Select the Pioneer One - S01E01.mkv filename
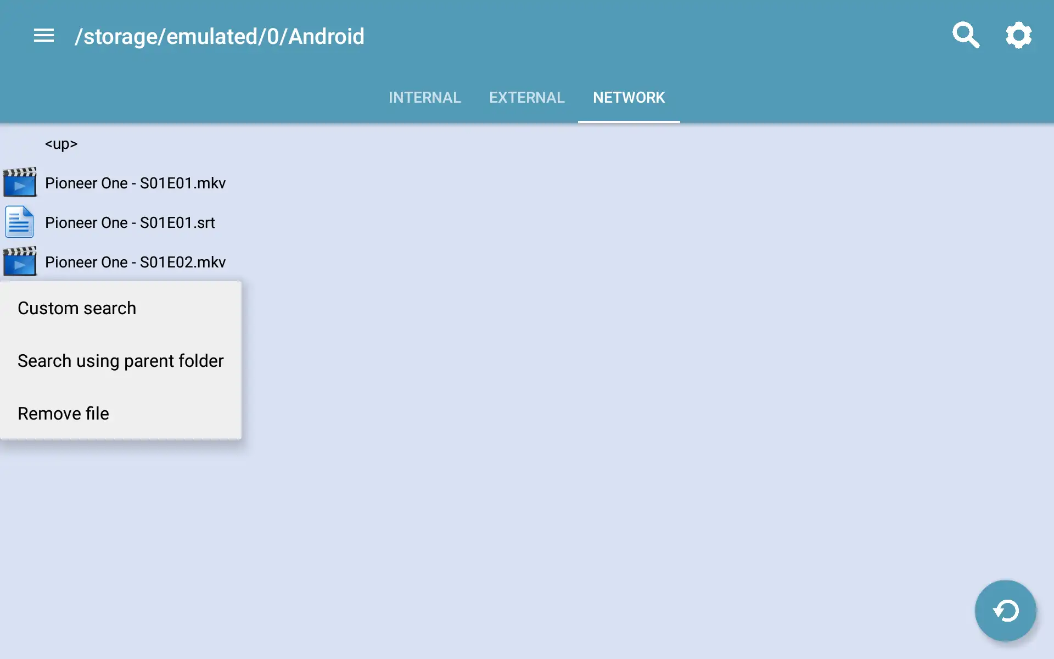The image size is (1054, 659). pos(135,183)
